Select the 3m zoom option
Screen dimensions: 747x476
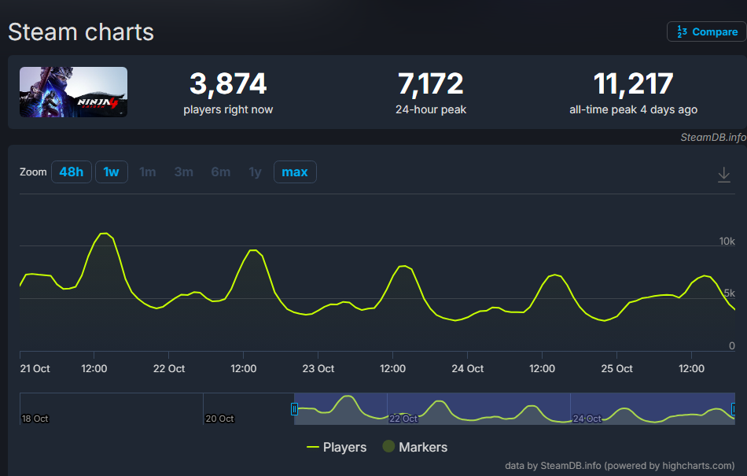(184, 172)
